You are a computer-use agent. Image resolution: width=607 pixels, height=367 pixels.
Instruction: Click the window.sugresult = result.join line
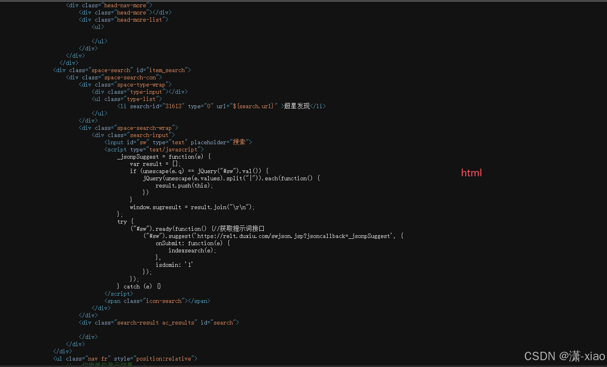point(192,207)
